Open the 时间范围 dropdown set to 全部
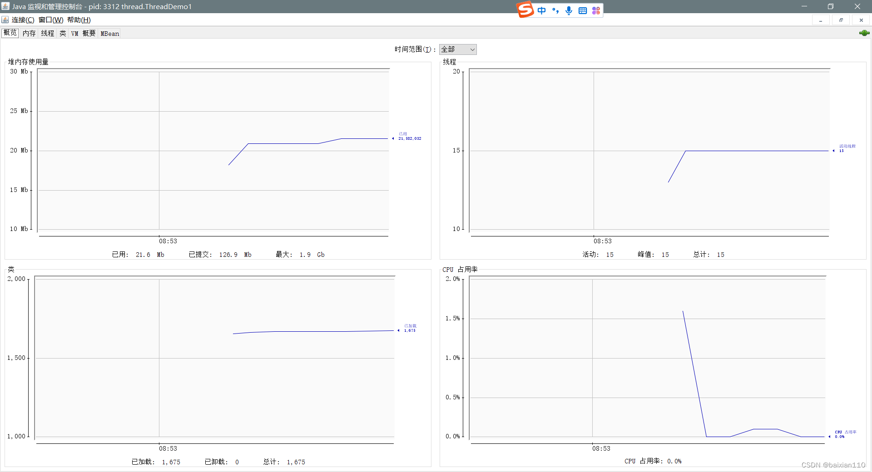This screenshot has height=472, width=872. (x=458, y=49)
